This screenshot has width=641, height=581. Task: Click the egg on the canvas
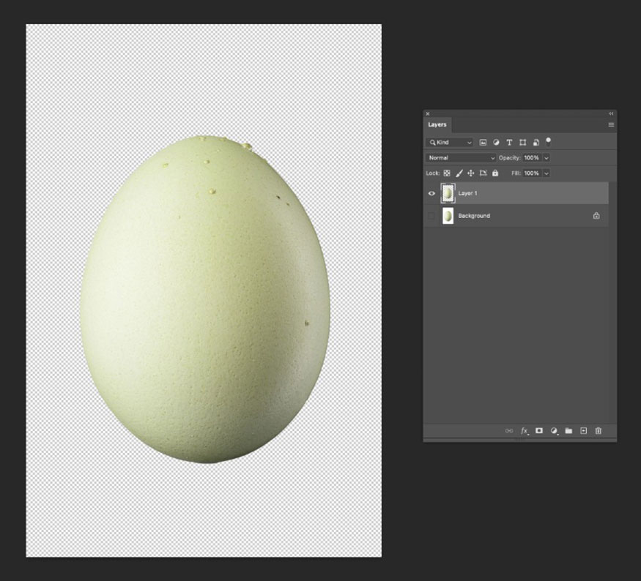coord(205,299)
